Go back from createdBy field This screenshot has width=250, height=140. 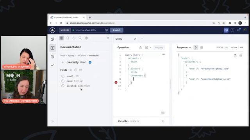(62, 62)
